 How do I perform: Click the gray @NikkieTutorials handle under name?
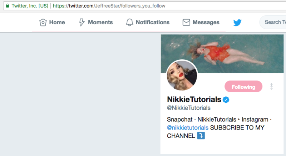pos(188,108)
